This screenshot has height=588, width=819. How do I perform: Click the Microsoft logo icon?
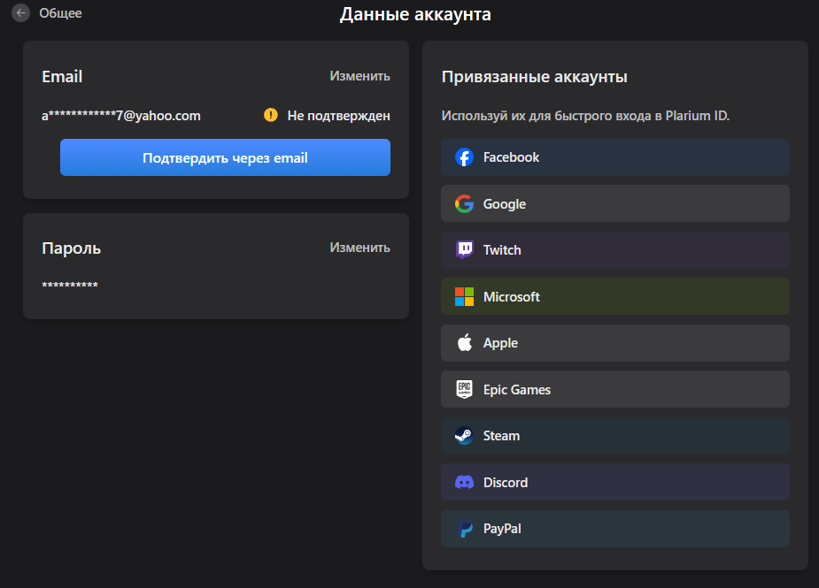(x=464, y=296)
